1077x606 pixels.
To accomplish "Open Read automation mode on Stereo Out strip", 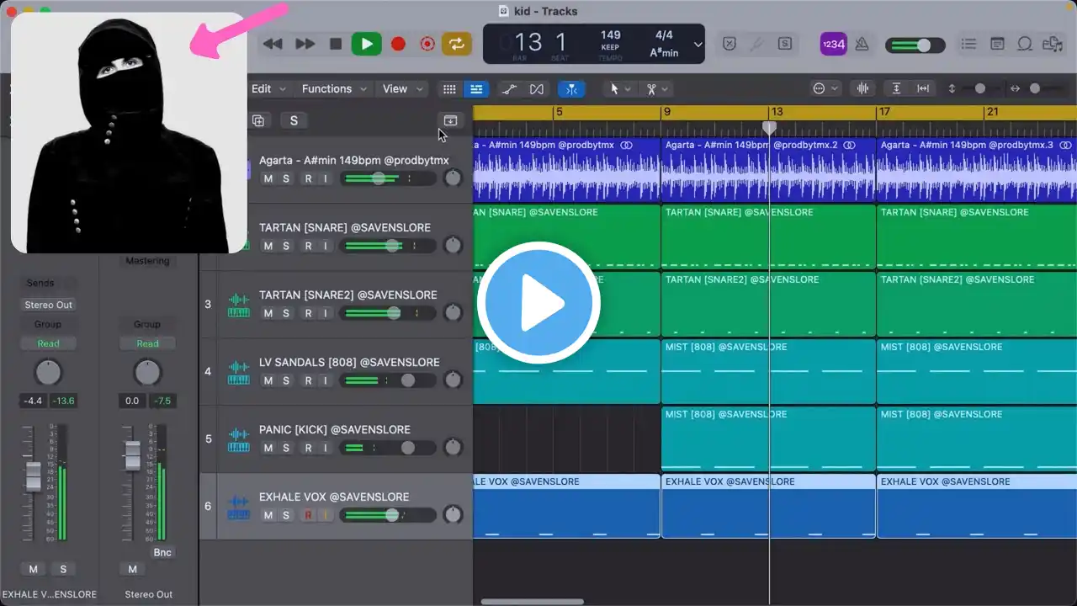I will click(147, 343).
